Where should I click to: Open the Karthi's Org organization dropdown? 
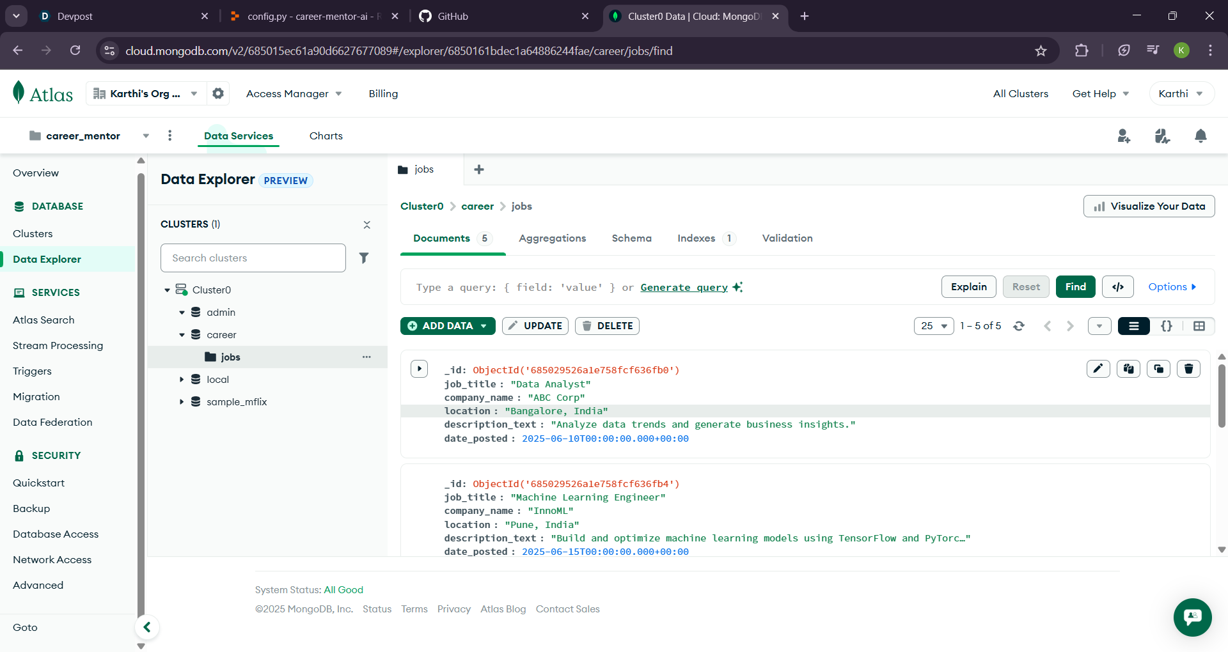(145, 93)
